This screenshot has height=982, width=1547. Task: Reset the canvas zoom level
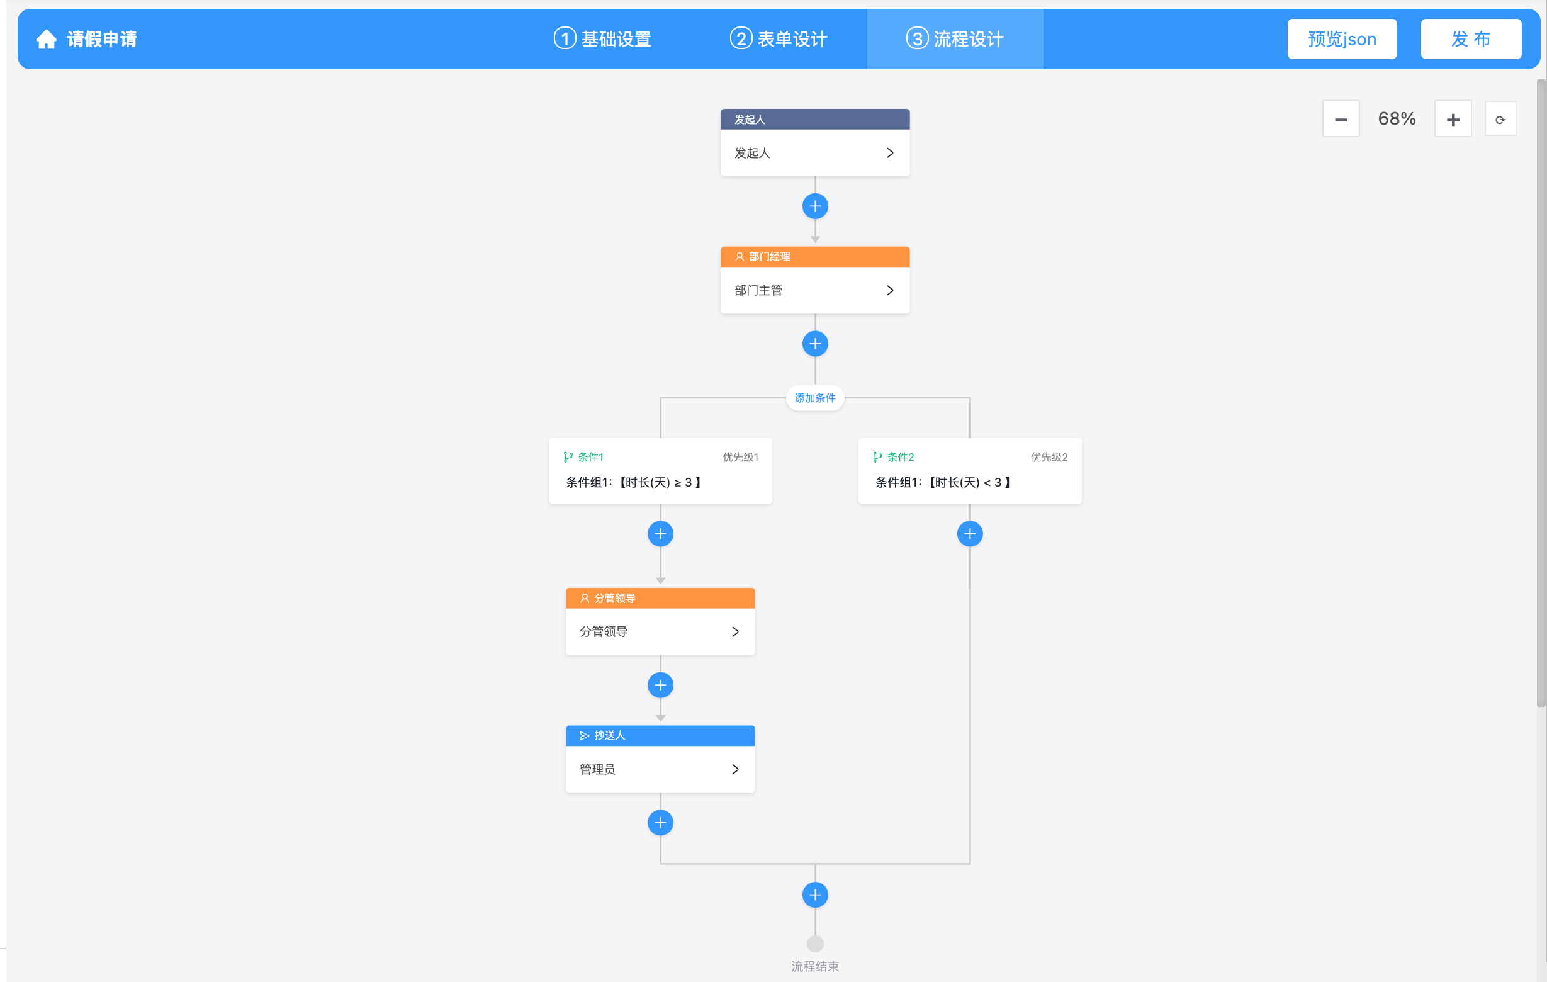coord(1500,119)
